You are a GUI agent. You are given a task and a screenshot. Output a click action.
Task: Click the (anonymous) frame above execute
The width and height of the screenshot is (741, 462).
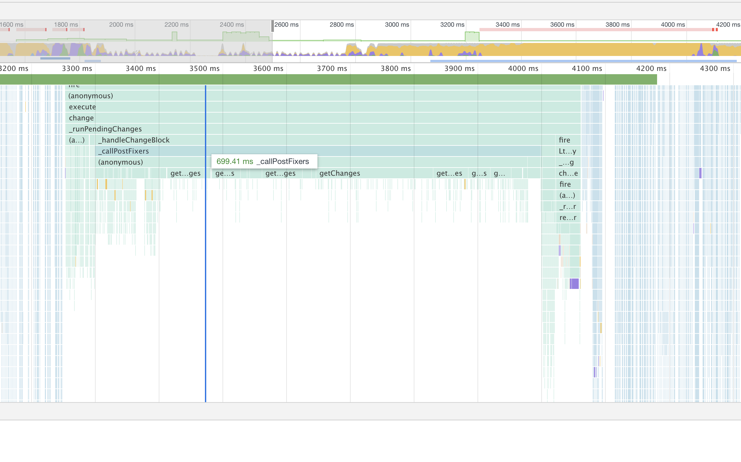pyautogui.click(x=323, y=96)
